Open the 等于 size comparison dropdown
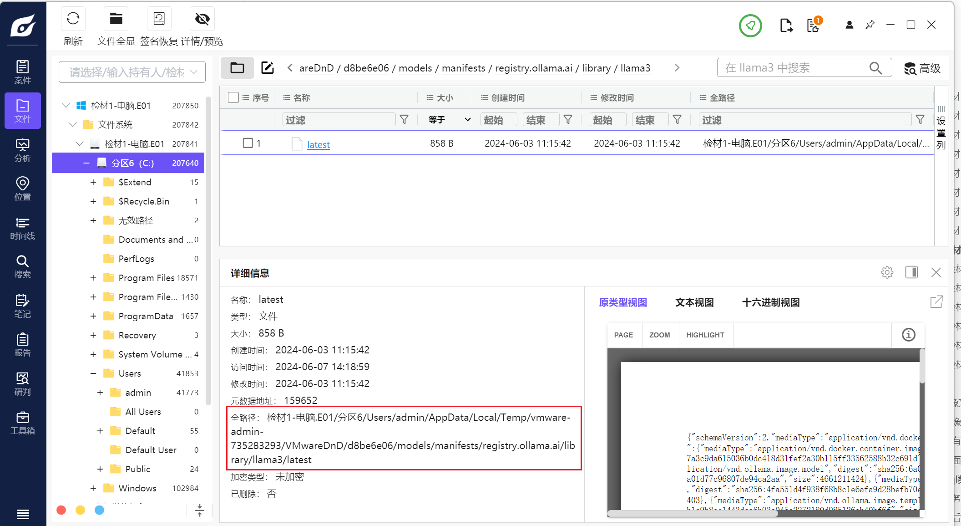 (x=449, y=120)
